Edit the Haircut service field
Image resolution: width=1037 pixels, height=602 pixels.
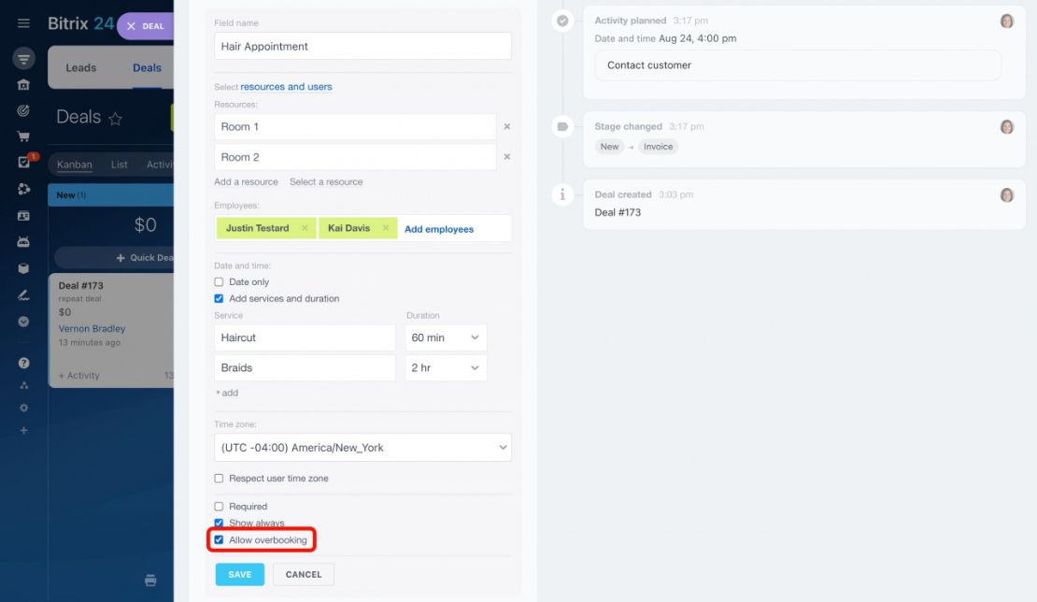(305, 337)
